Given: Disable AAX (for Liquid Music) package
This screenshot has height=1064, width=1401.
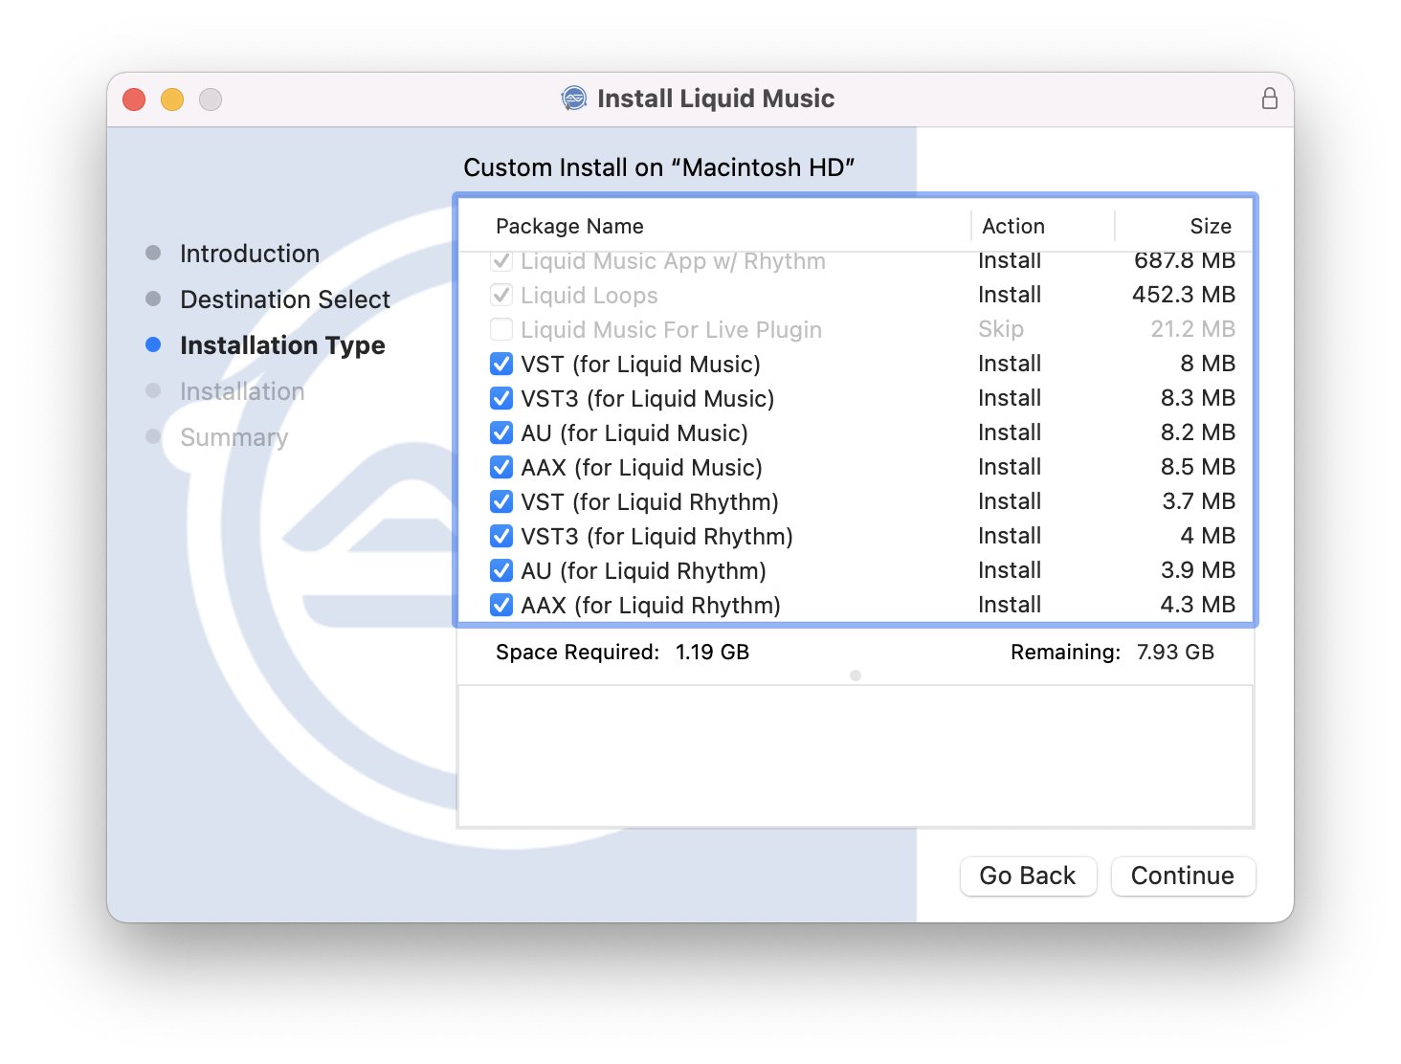Looking at the screenshot, I should [x=501, y=467].
